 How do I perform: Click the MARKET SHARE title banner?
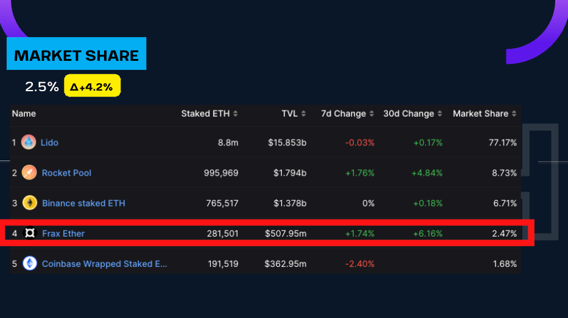[x=77, y=55]
